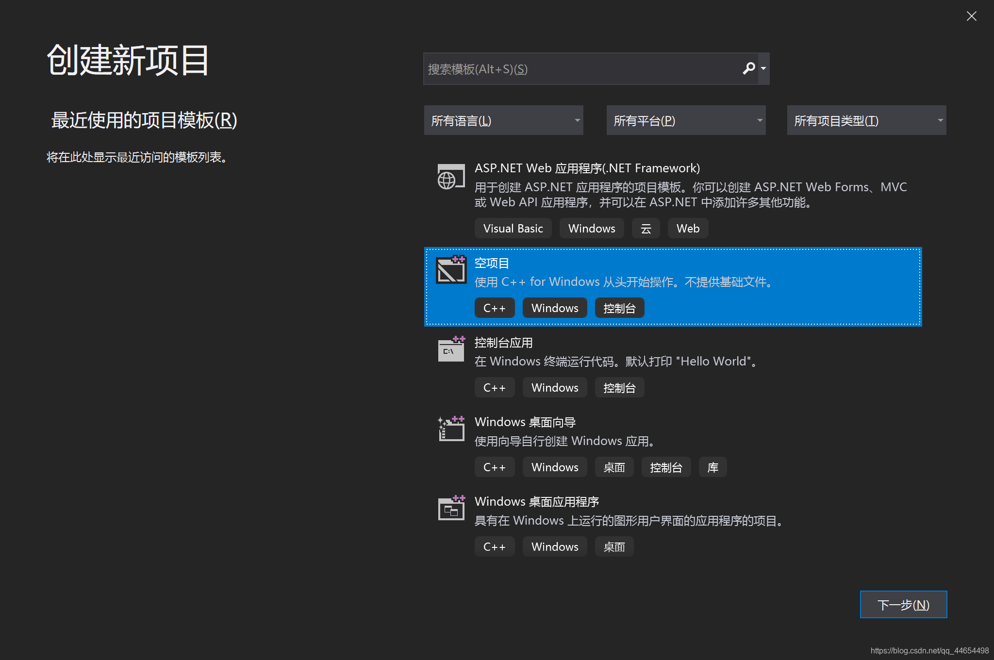This screenshot has width=994, height=660.
Task: Click the Hello World description text
Action: pyautogui.click(x=616, y=362)
